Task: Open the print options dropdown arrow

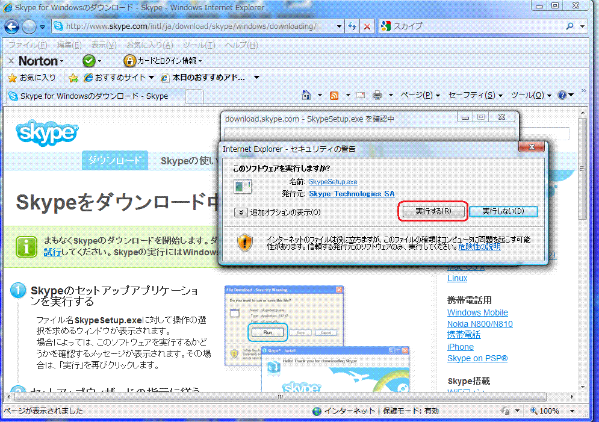Action: [x=391, y=95]
